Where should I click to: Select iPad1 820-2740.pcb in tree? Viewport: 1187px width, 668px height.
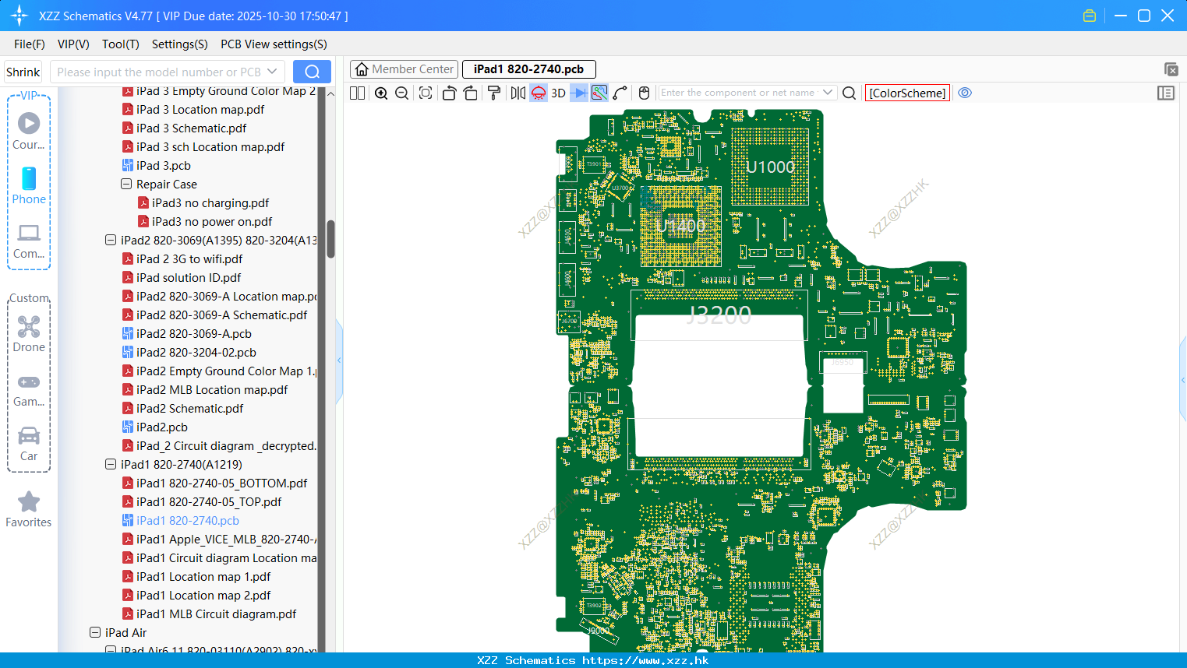pos(181,520)
